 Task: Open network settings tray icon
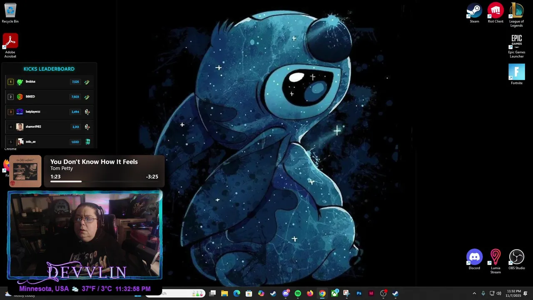click(x=492, y=293)
